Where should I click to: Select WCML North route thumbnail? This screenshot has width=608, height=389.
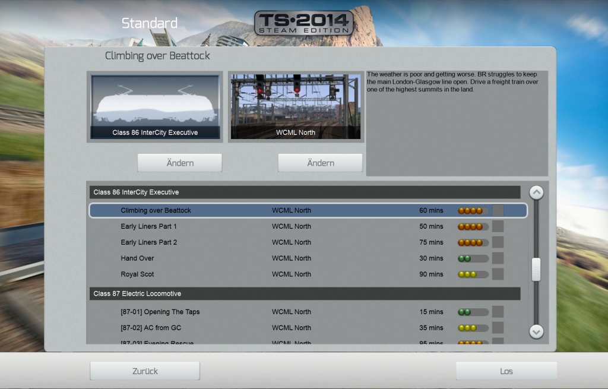[296, 107]
